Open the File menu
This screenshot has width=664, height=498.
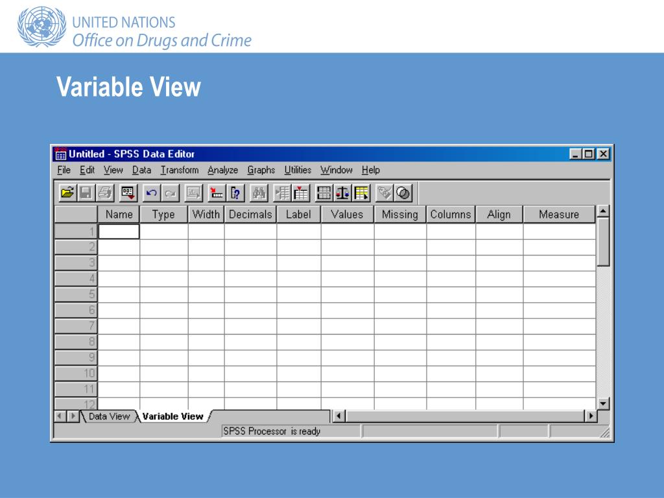(64, 170)
